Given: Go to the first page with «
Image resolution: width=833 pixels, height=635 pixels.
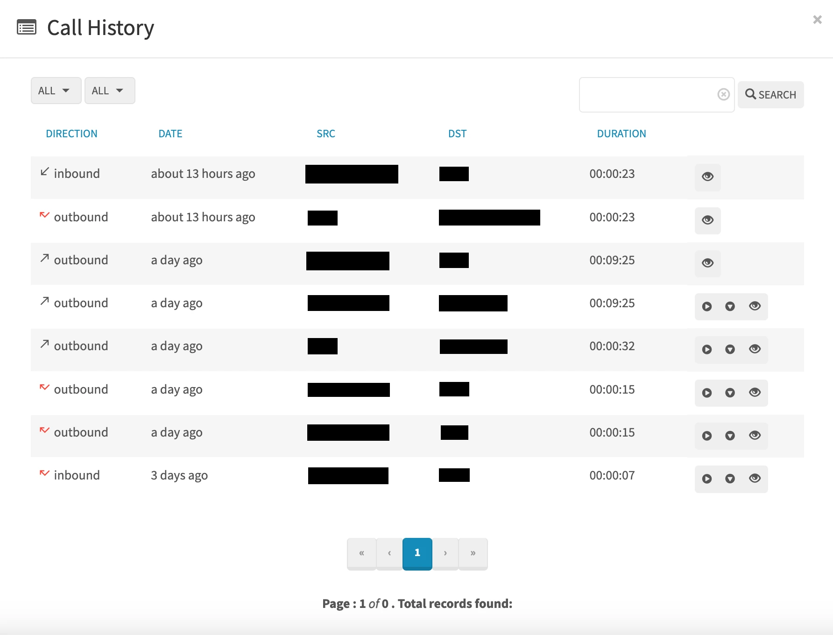Looking at the screenshot, I should pyautogui.click(x=361, y=553).
